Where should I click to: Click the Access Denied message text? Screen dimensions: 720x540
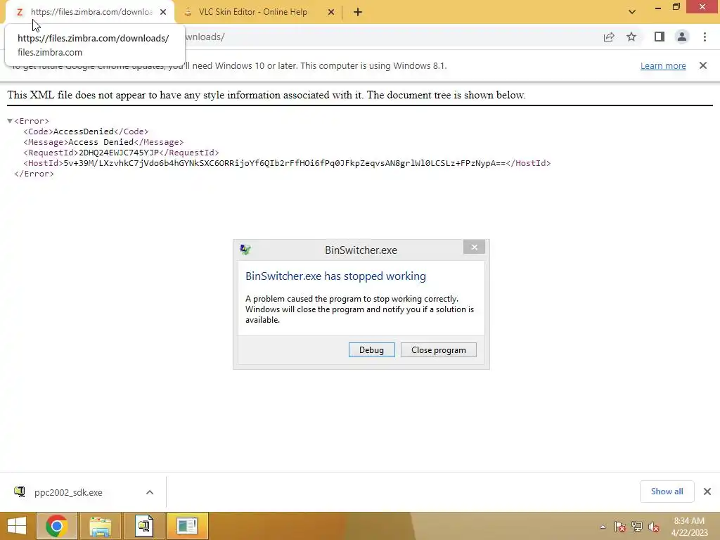click(x=101, y=142)
